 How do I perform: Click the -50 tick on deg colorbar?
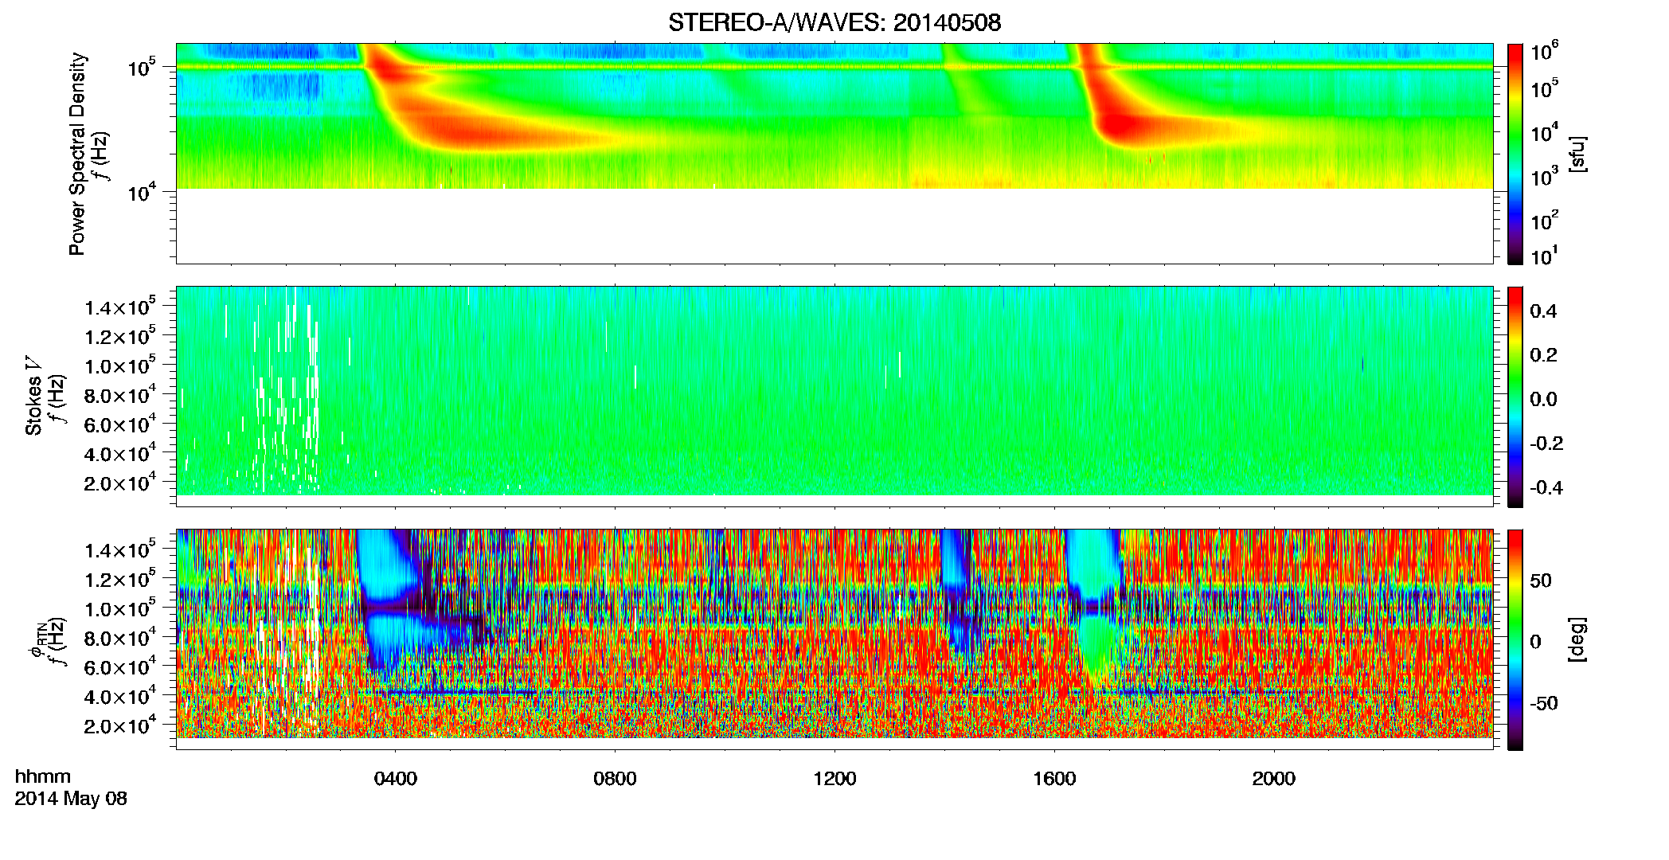point(1545,703)
